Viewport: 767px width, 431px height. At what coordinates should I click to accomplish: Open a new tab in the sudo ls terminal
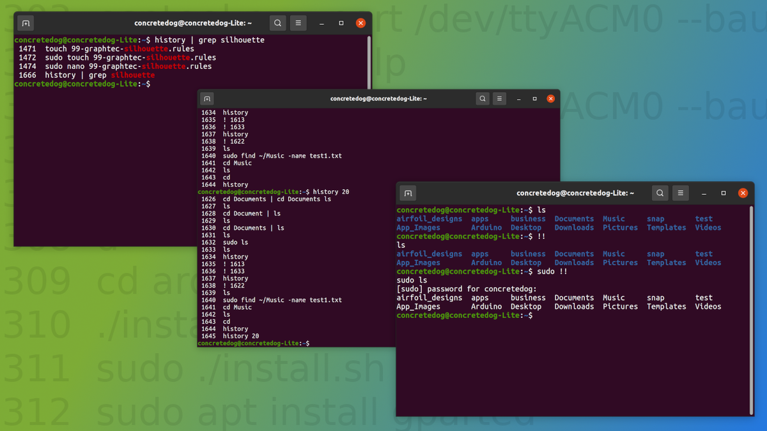coord(408,193)
